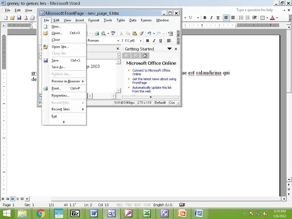This screenshot has height=219, width=292.
Task: Expand Preview in Browser submenu
Action: 83,81
